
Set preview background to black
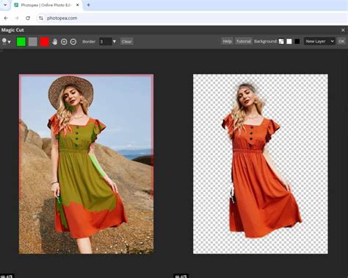[x=297, y=41]
